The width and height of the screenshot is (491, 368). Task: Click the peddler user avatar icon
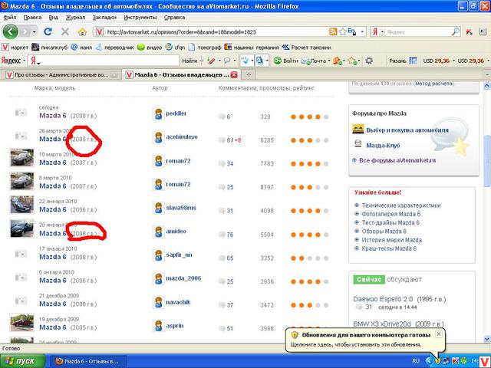pos(159,113)
